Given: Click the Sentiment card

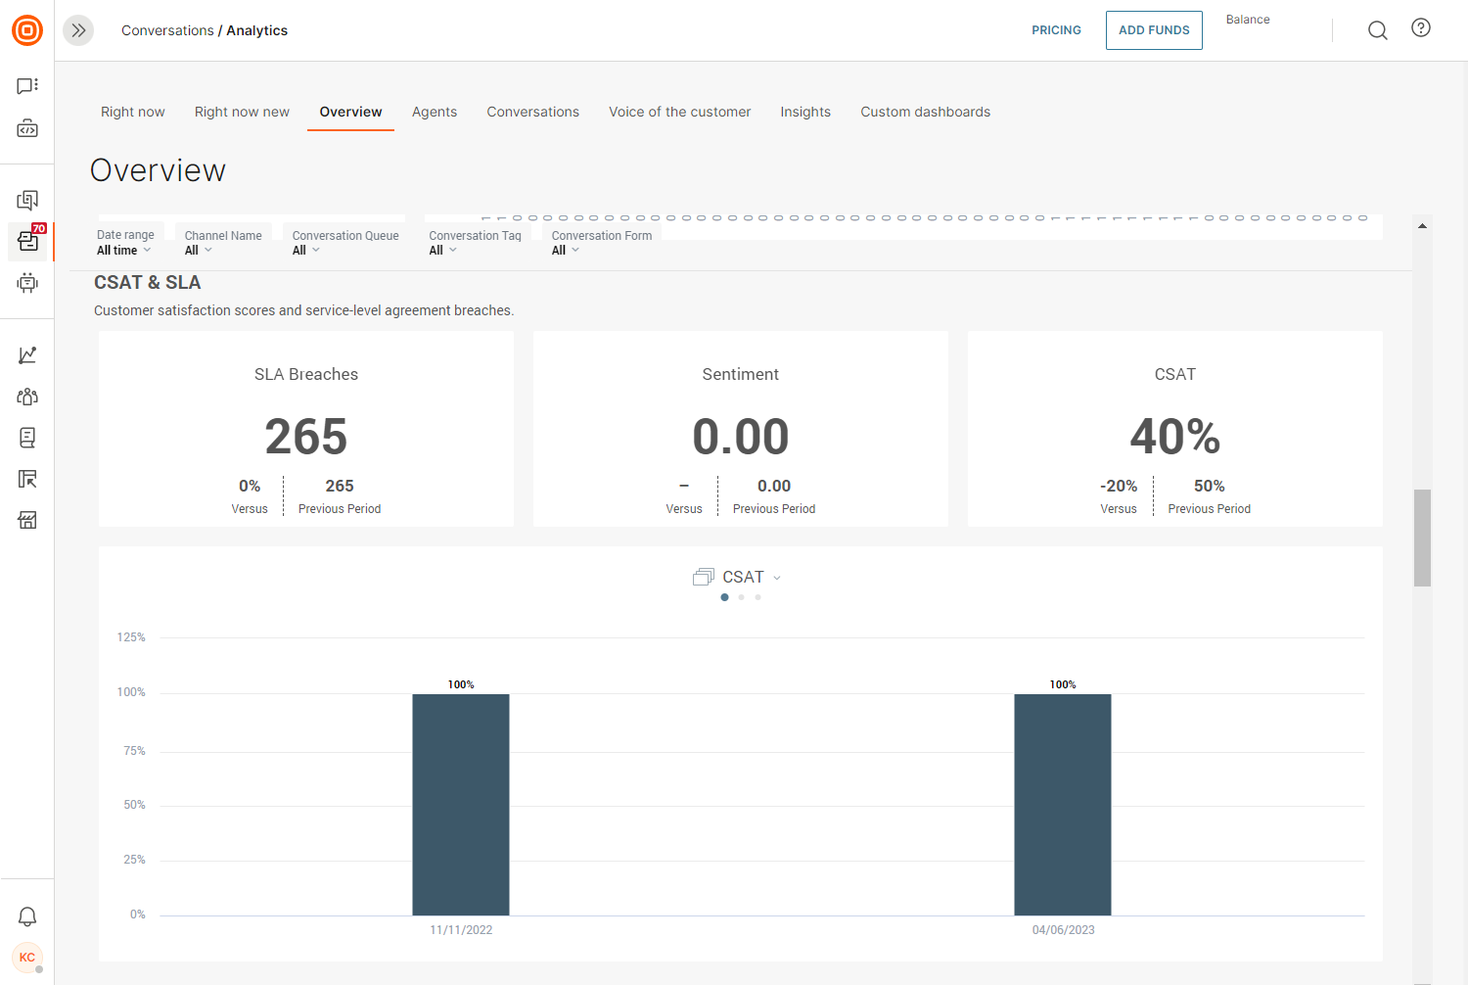Looking at the screenshot, I should [741, 429].
